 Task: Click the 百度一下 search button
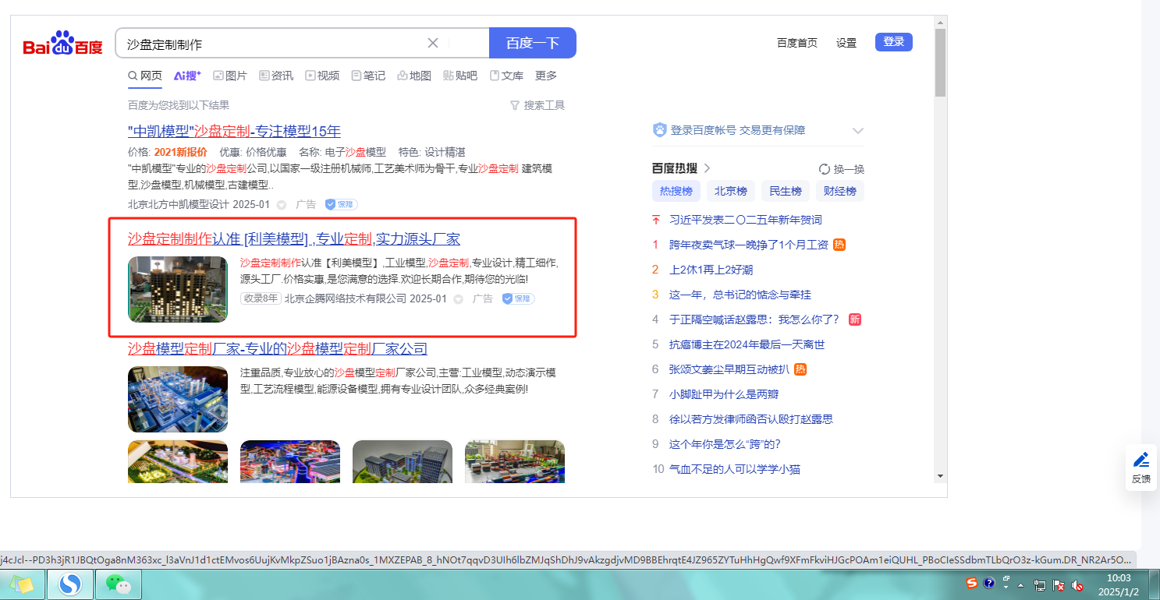533,43
